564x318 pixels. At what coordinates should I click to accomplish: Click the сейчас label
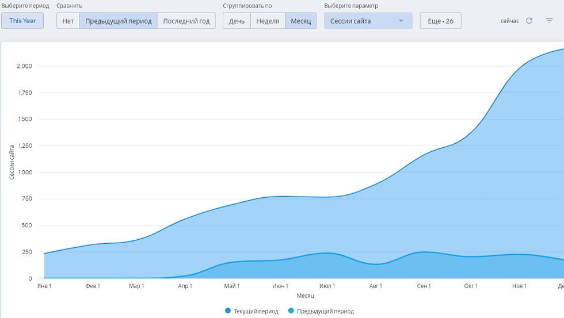pyautogui.click(x=509, y=21)
